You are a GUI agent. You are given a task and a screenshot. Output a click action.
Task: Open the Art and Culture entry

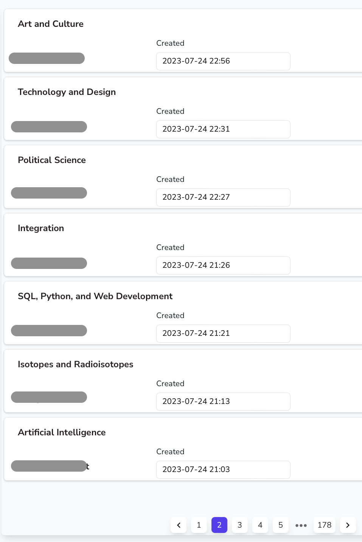pos(51,24)
